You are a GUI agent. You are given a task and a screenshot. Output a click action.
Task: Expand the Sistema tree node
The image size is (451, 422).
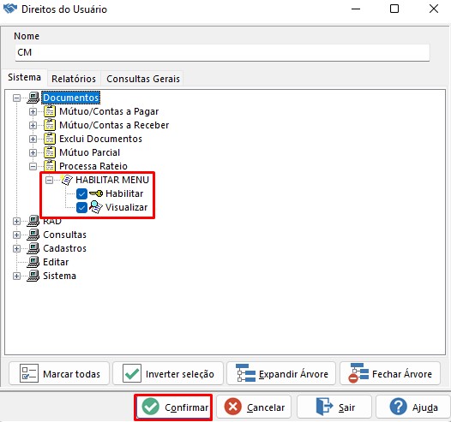(16, 276)
